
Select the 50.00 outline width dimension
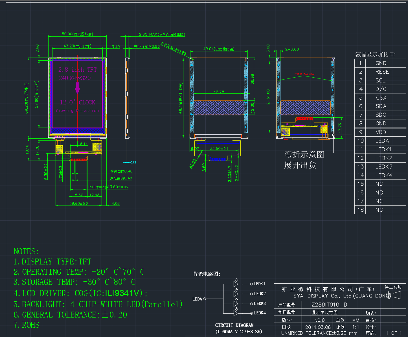click(77, 34)
